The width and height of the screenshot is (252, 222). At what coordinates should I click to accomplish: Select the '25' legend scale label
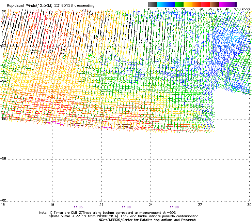192,9
